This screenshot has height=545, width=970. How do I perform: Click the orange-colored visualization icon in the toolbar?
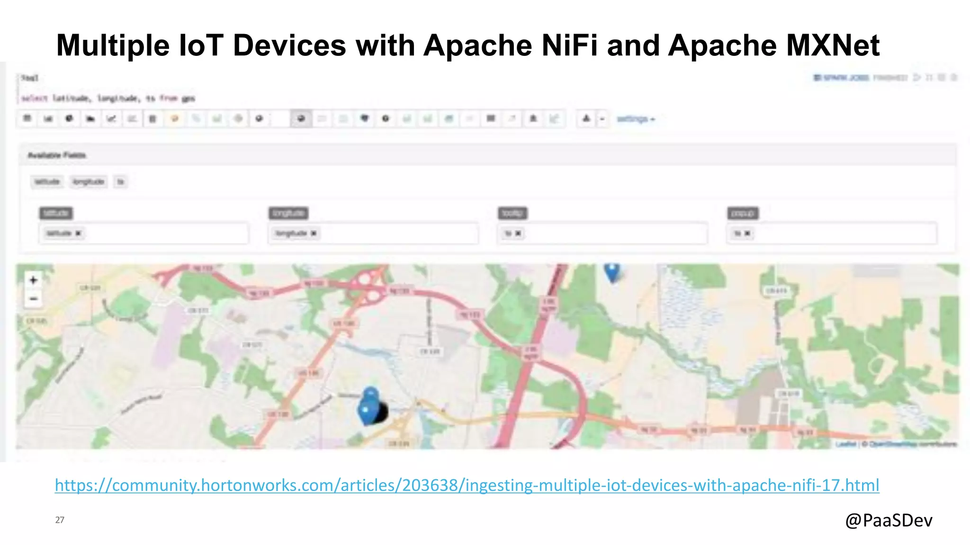point(174,119)
